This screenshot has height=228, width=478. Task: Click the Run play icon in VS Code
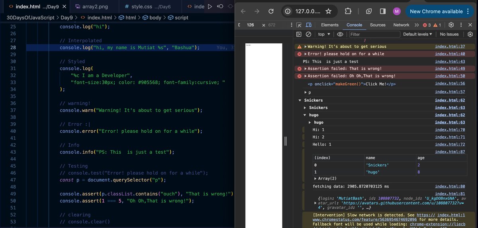210,7
